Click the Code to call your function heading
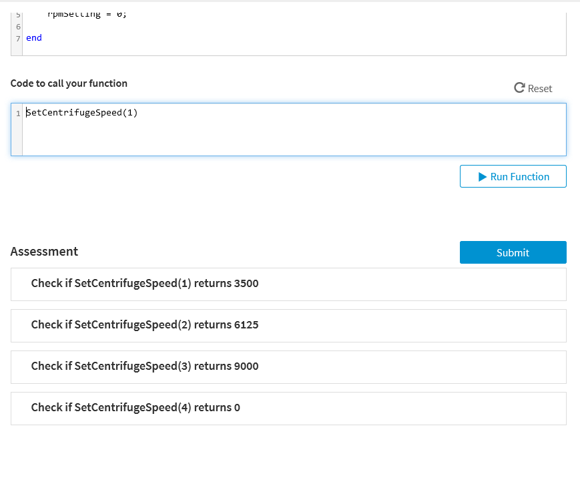Viewport: 580px width, 488px height. [69, 83]
